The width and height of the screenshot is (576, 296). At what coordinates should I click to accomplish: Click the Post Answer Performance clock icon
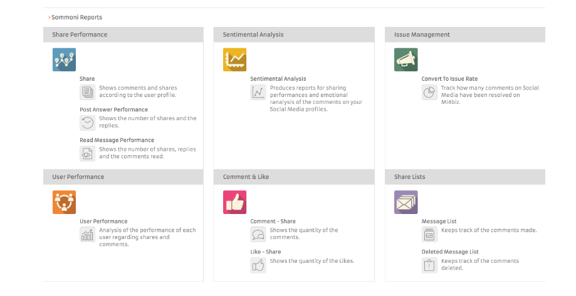pyautogui.click(x=88, y=123)
